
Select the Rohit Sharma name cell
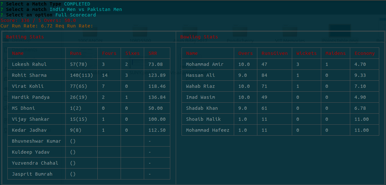(x=29, y=75)
